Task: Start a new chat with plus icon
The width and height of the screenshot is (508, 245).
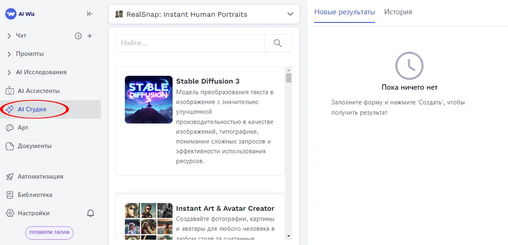Action: [x=90, y=36]
